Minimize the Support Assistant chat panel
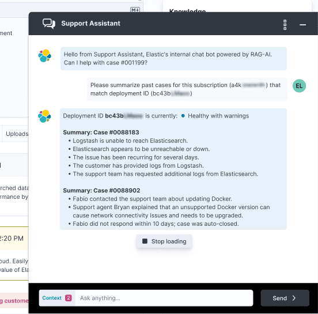318x314 pixels. tap(302, 25)
